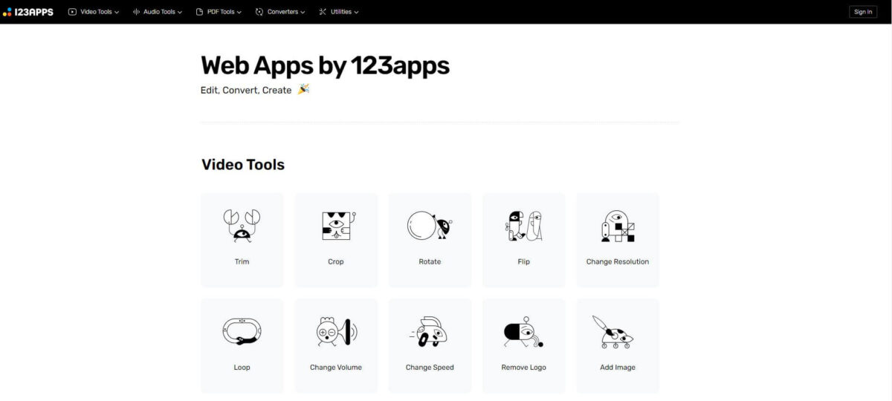
Task: Click the Loop label
Action: pos(242,367)
